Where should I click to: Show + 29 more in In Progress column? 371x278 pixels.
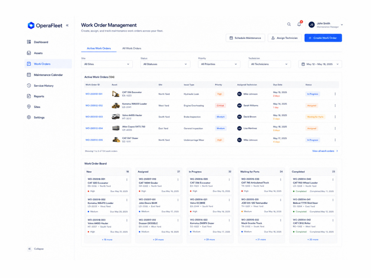pyautogui.click(x=209, y=239)
